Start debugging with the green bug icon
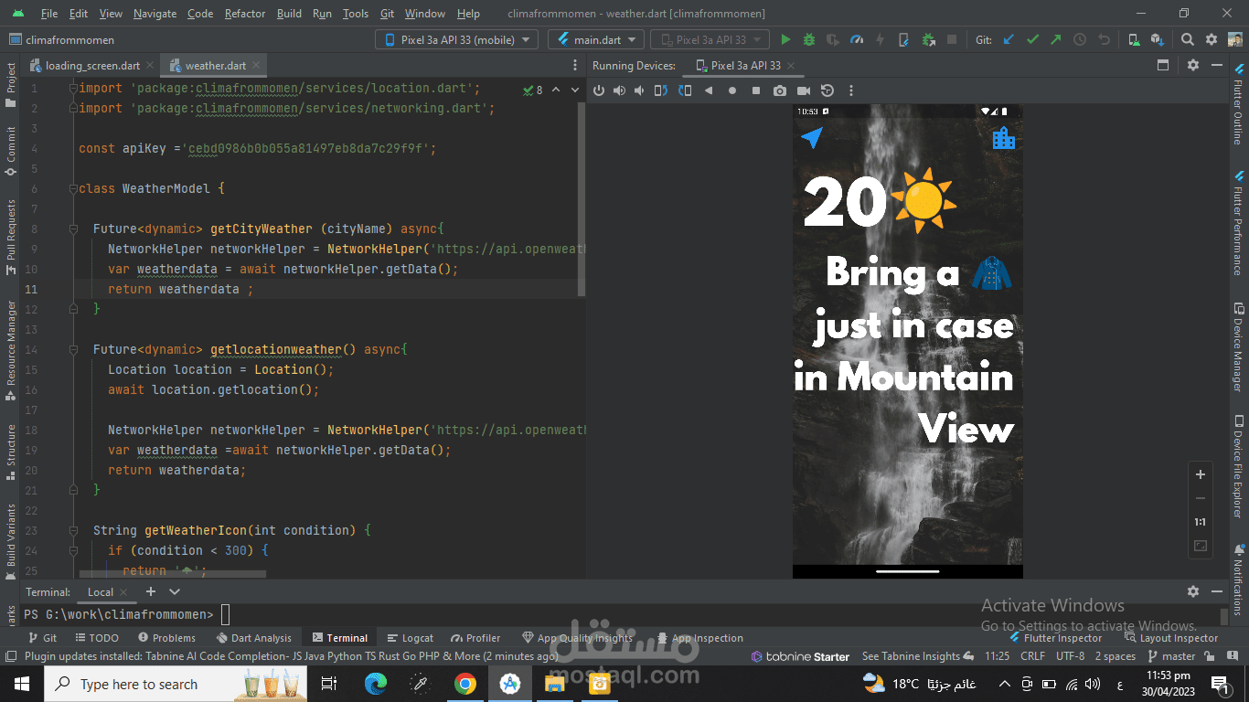This screenshot has width=1249, height=702. 809,39
